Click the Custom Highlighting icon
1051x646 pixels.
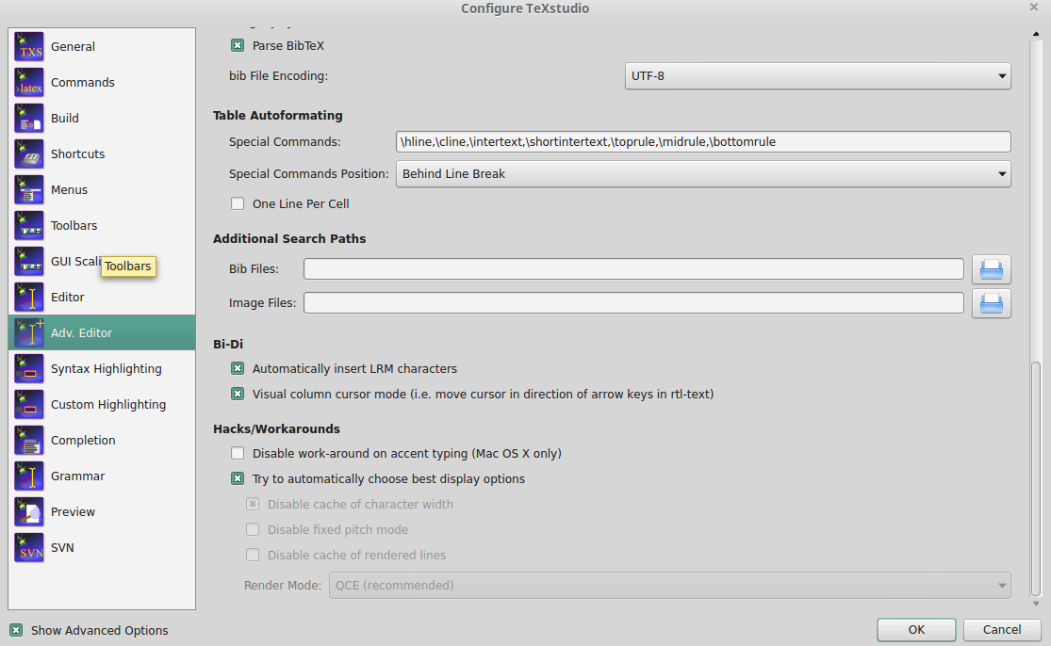click(29, 404)
